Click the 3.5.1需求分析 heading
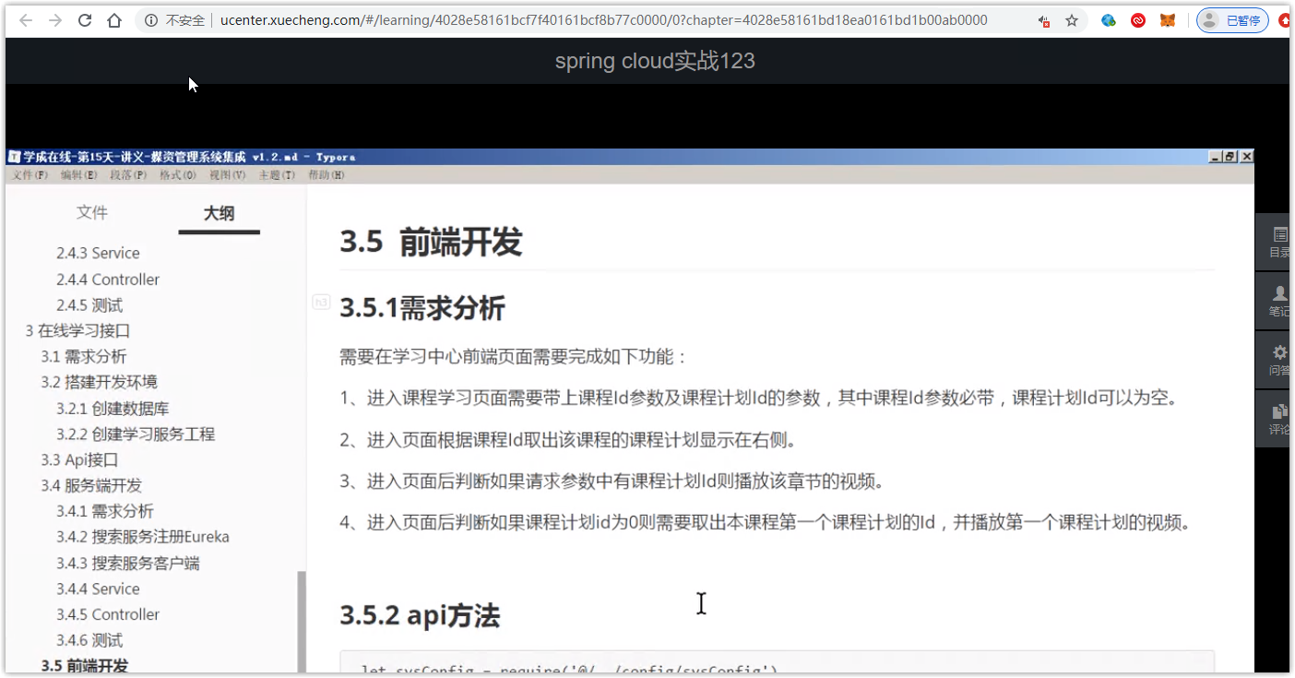 click(422, 307)
